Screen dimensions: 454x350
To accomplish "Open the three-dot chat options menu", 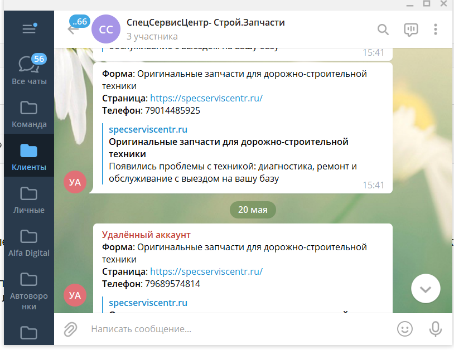I will pyautogui.click(x=435, y=29).
